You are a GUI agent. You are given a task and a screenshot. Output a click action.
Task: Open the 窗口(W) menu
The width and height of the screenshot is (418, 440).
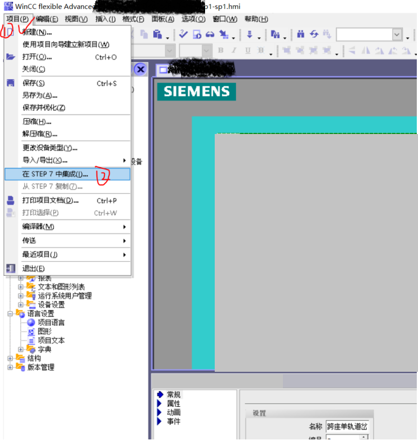pyautogui.click(x=225, y=19)
